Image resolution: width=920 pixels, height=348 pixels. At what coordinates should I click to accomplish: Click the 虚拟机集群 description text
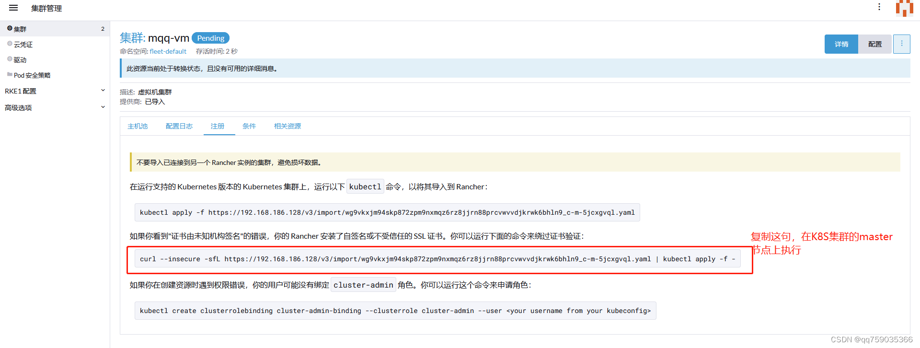[x=155, y=92]
